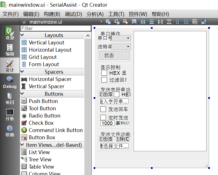Apply Lay Out Vertically toolbar icon
218x175 pixels.
point(152,22)
